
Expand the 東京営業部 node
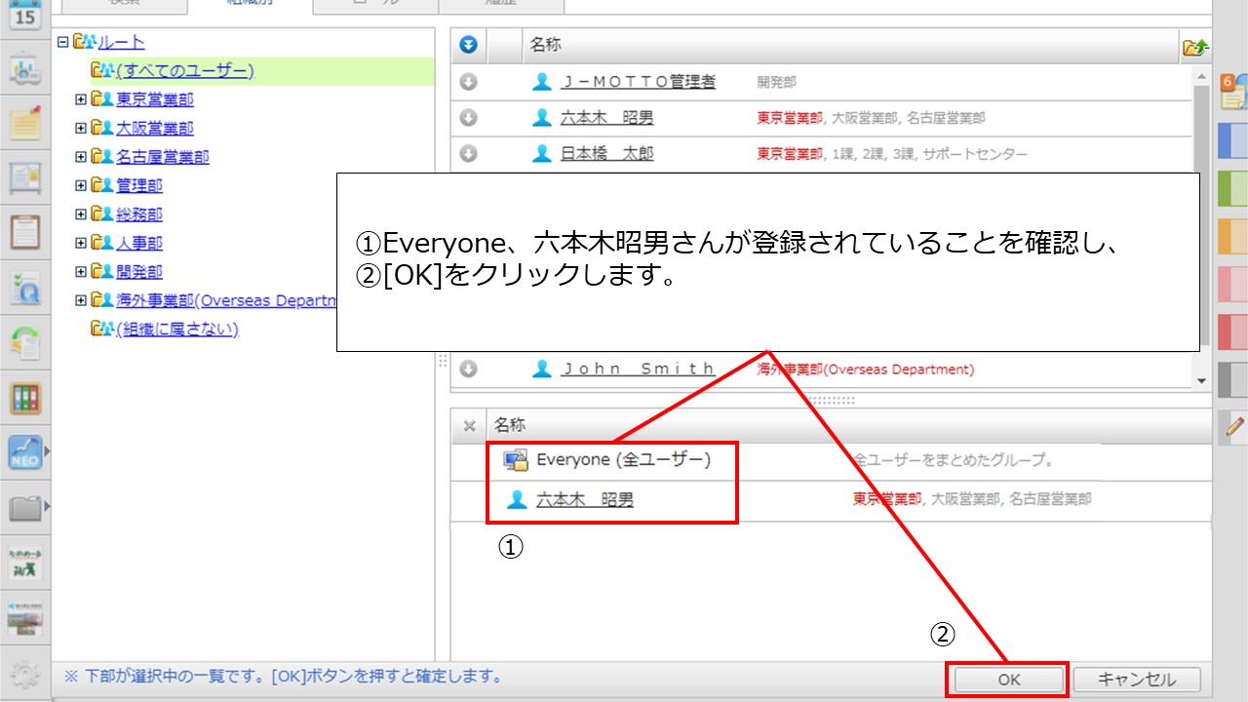click(81, 98)
